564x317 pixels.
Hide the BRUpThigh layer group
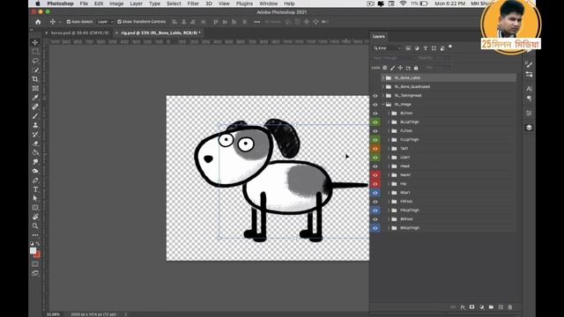(375, 228)
